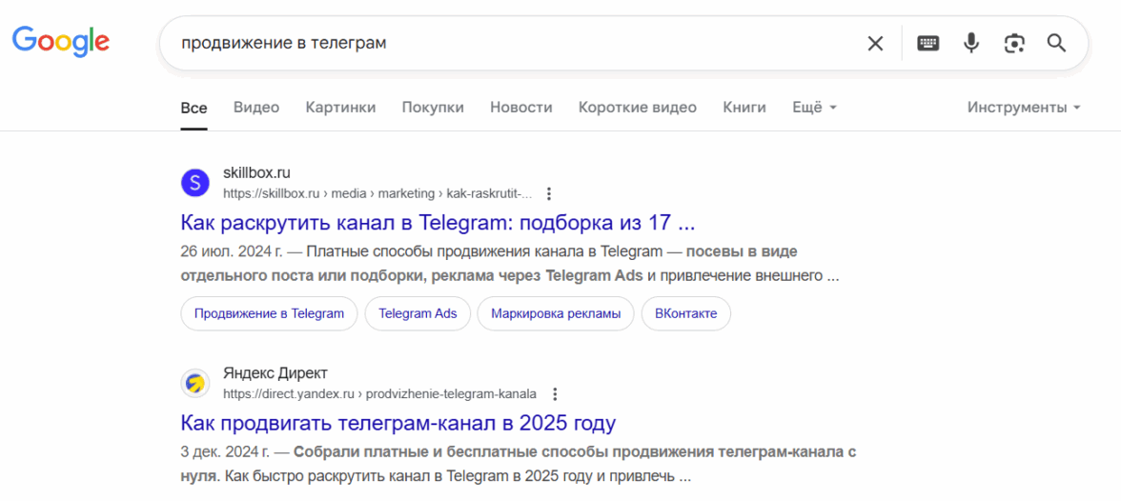The width and height of the screenshot is (1121, 501).
Task: Click the Telegram Ads chip
Action: (418, 313)
